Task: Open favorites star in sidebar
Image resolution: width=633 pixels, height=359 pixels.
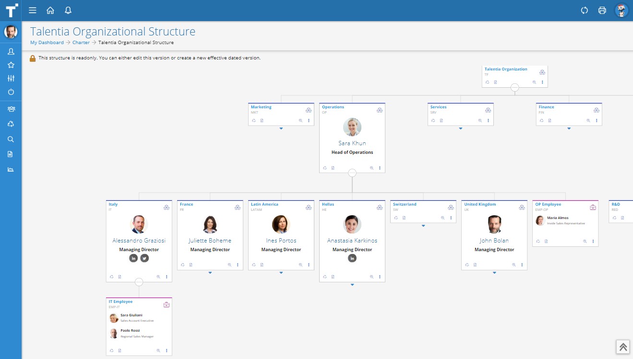Action: pyautogui.click(x=11, y=65)
